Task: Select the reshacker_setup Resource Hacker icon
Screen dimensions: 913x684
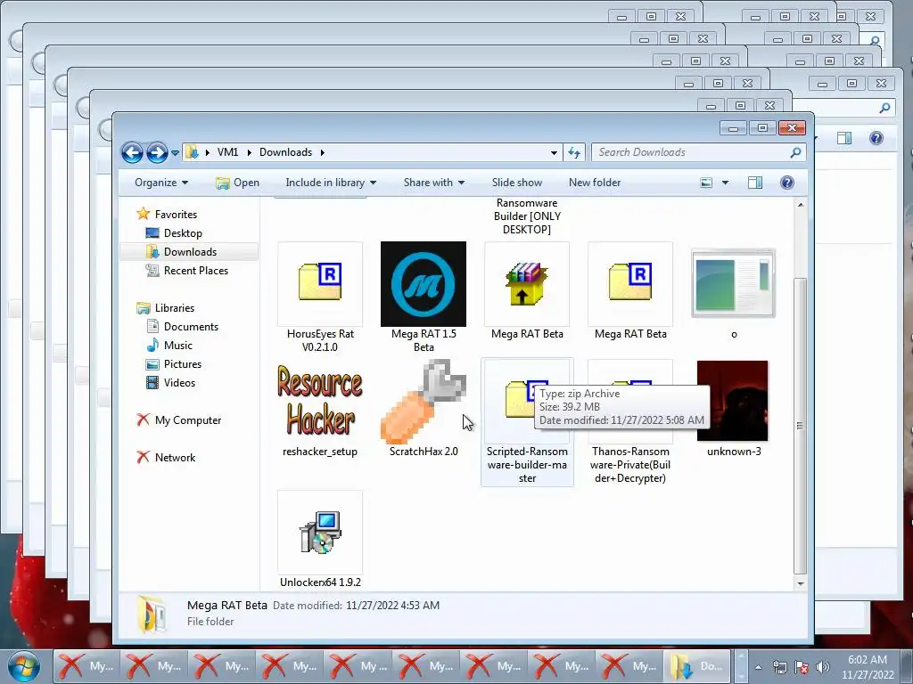Action: (320, 401)
